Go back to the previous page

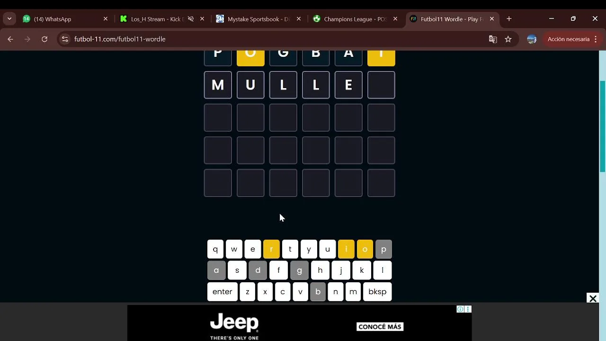pyautogui.click(x=10, y=39)
